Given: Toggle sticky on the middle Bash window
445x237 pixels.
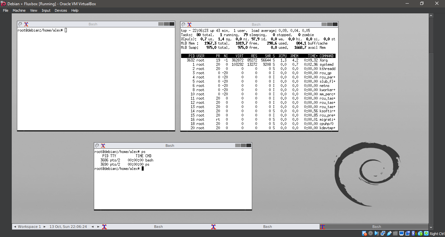Looking at the screenshot, I should pos(97,146).
